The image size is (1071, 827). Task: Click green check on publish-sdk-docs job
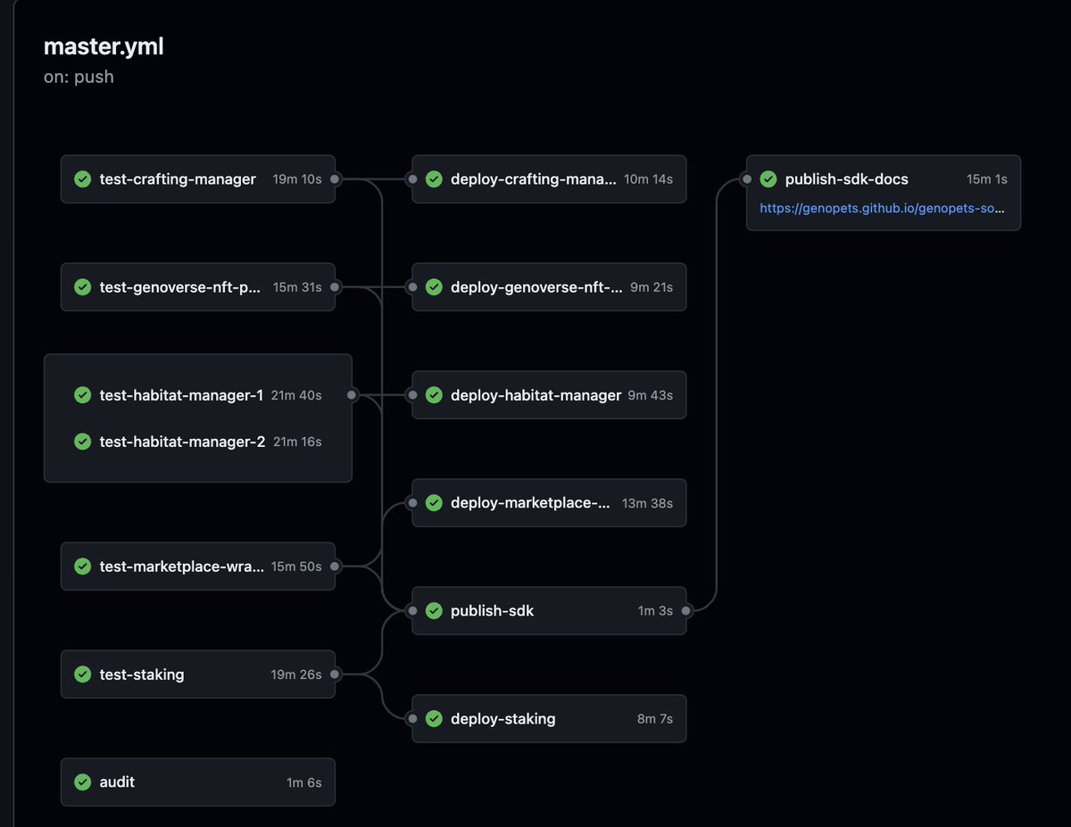(x=768, y=179)
